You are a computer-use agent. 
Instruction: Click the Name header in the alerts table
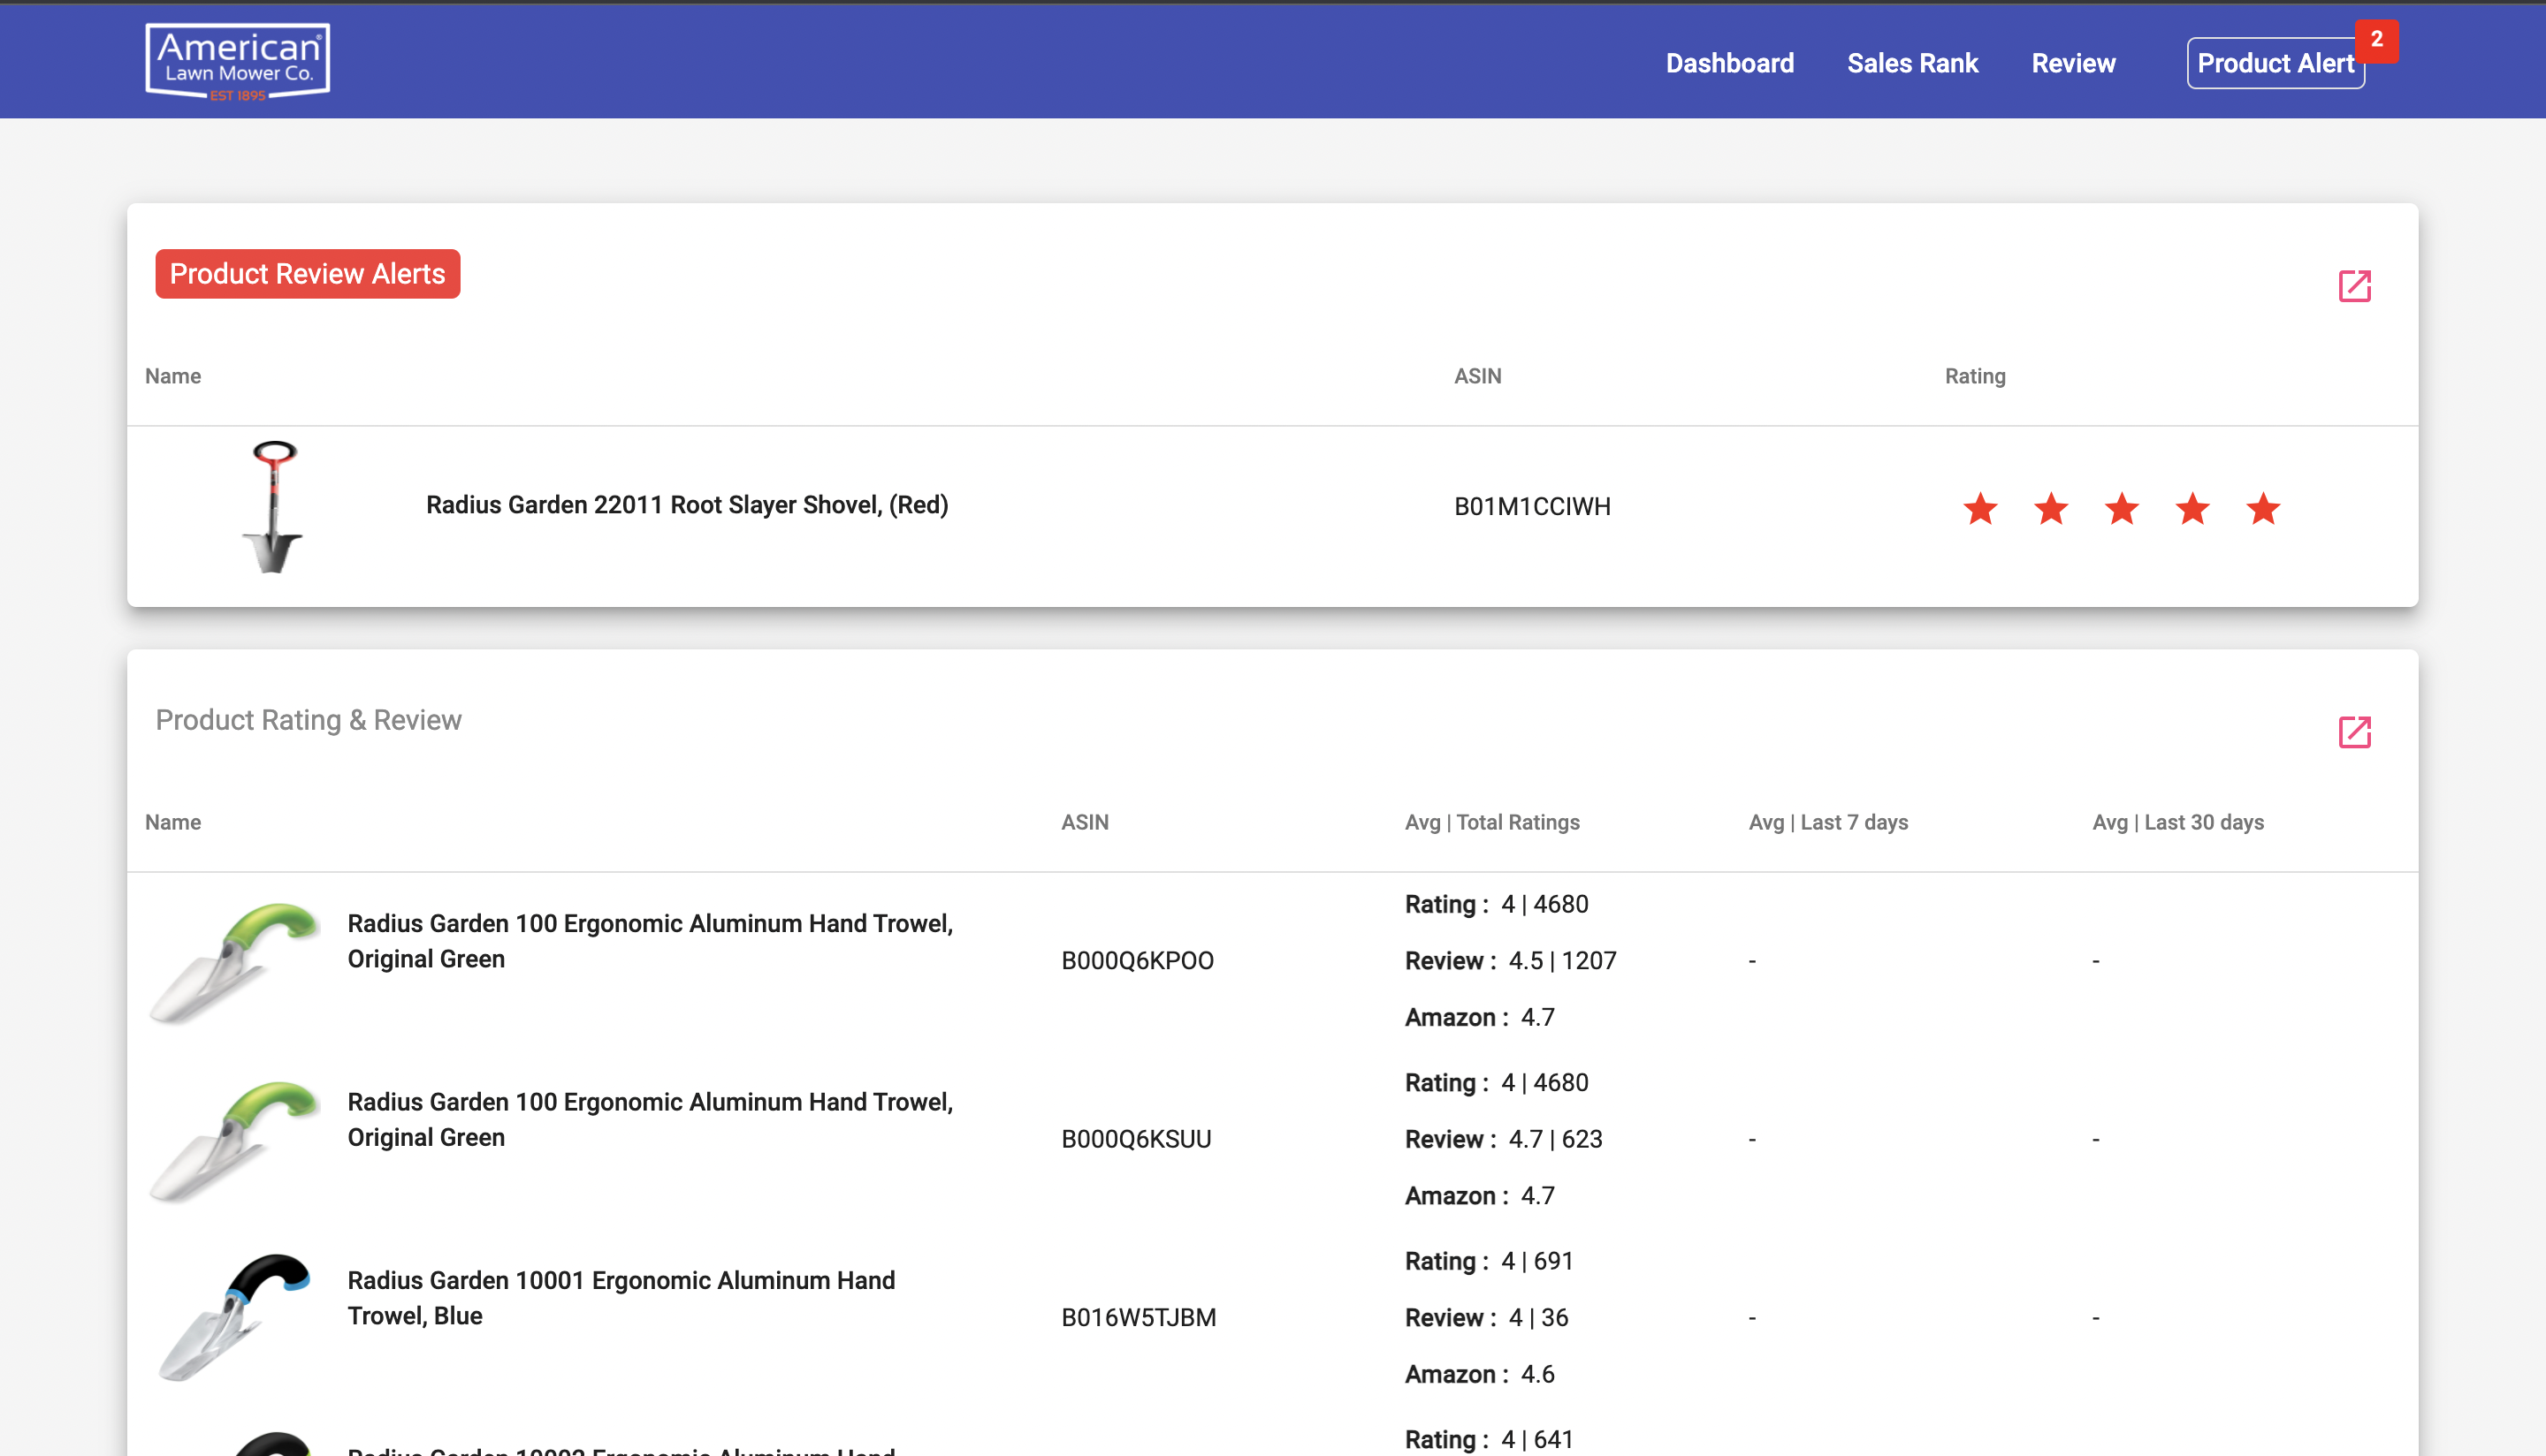click(x=173, y=376)
